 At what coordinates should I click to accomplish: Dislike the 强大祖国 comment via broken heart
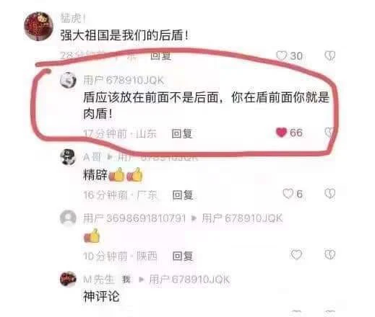(329, 55)
